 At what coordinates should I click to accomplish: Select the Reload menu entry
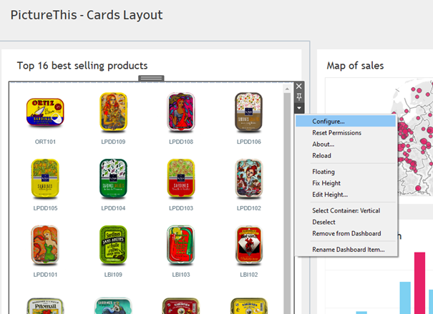coord(322,156)
